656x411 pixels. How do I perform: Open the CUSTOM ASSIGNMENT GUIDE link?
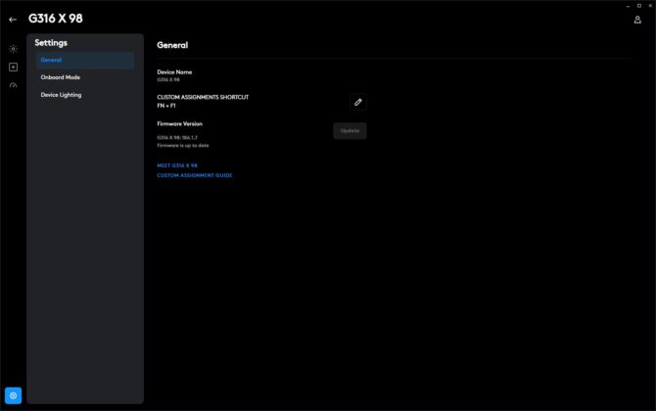195,175
